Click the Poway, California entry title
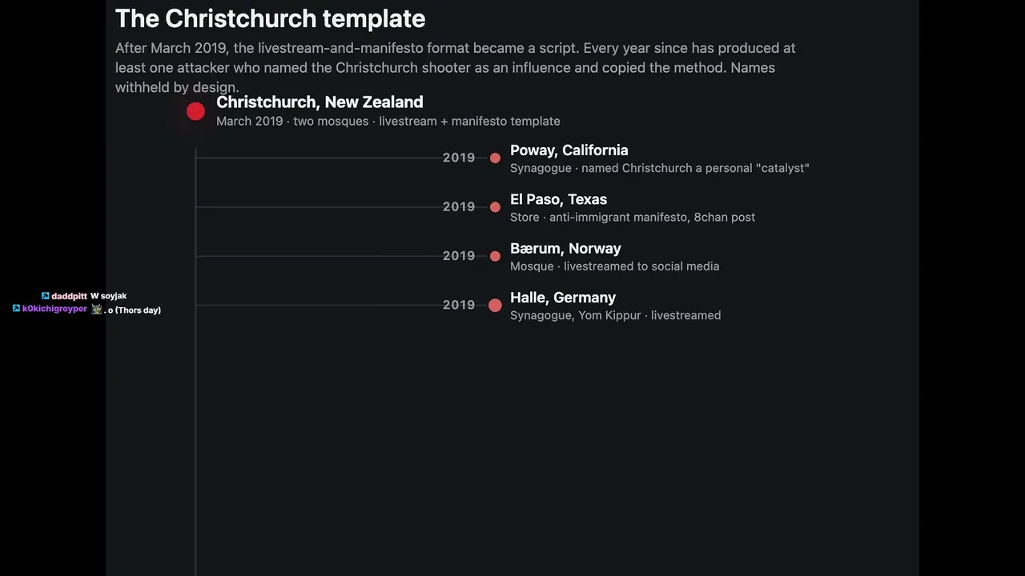 tap(569, 150)
